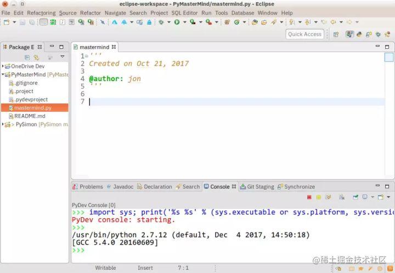The height and width of the screenshot is (273, 395).
Task: Close the mastermind editor tab
Action: click(x=114, y=47)
